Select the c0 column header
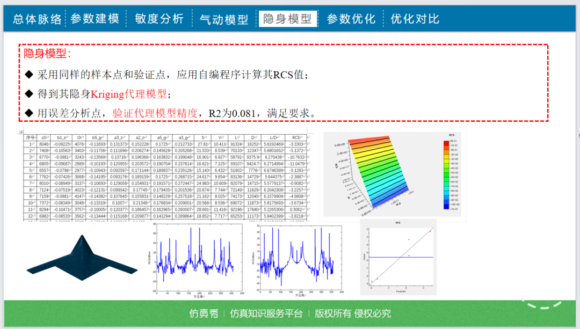 click(44, 137)
